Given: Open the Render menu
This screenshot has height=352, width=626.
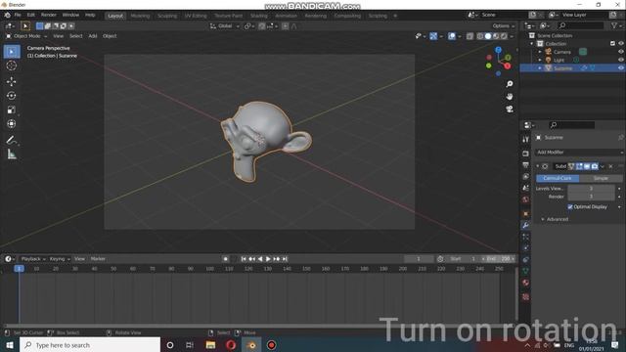Looking at the screenshot, I should tap(49, 16).
